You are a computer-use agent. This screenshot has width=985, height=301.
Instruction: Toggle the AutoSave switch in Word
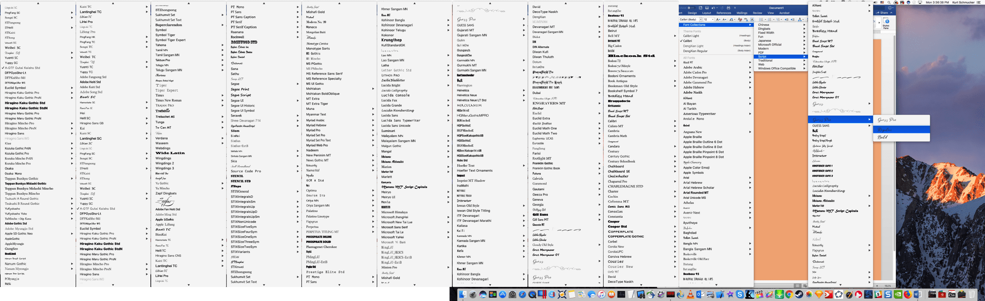pos(692,8)
